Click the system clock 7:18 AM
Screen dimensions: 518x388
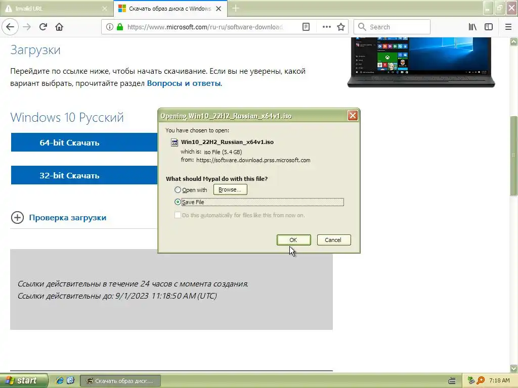(499, 380)
